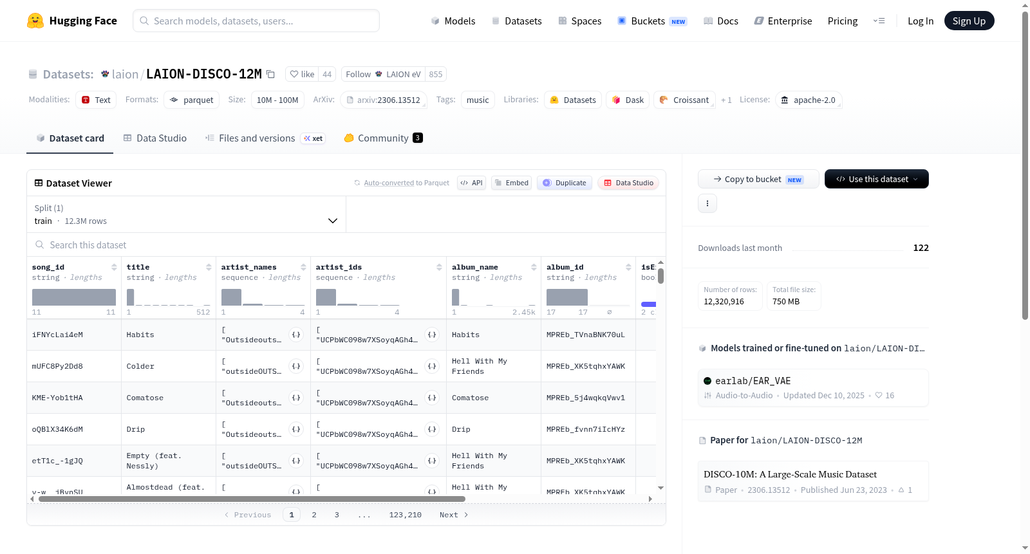Open Enterprise in top navigation
1030x554 pixels.
pyautogui.click(x=783, y=21)
